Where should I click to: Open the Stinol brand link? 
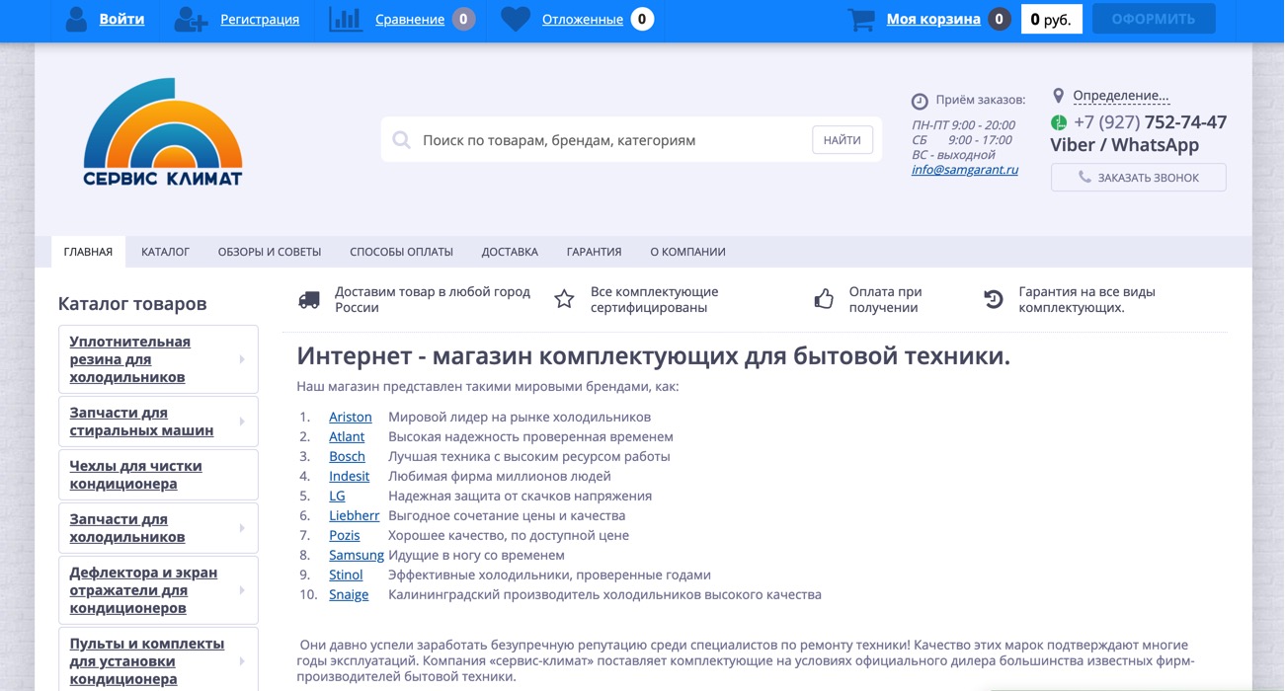tap(346, 575)
